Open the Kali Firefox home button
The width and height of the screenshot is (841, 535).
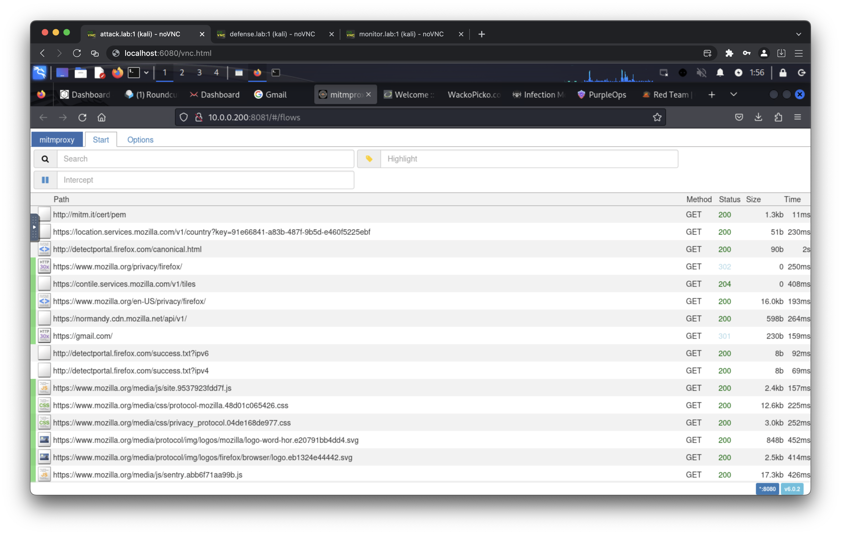tap(101, 117)
